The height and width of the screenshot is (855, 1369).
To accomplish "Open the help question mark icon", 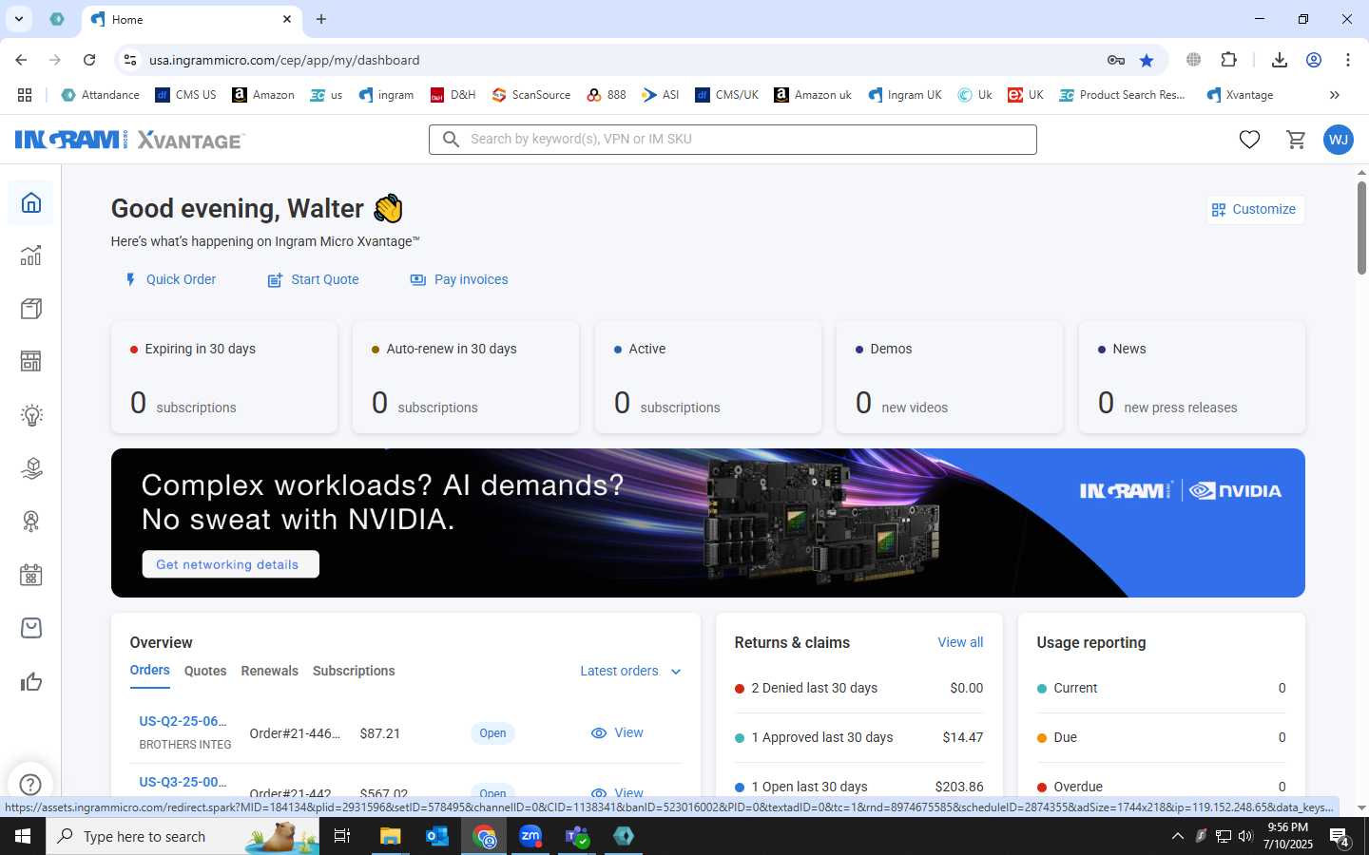I will (30, 784).
